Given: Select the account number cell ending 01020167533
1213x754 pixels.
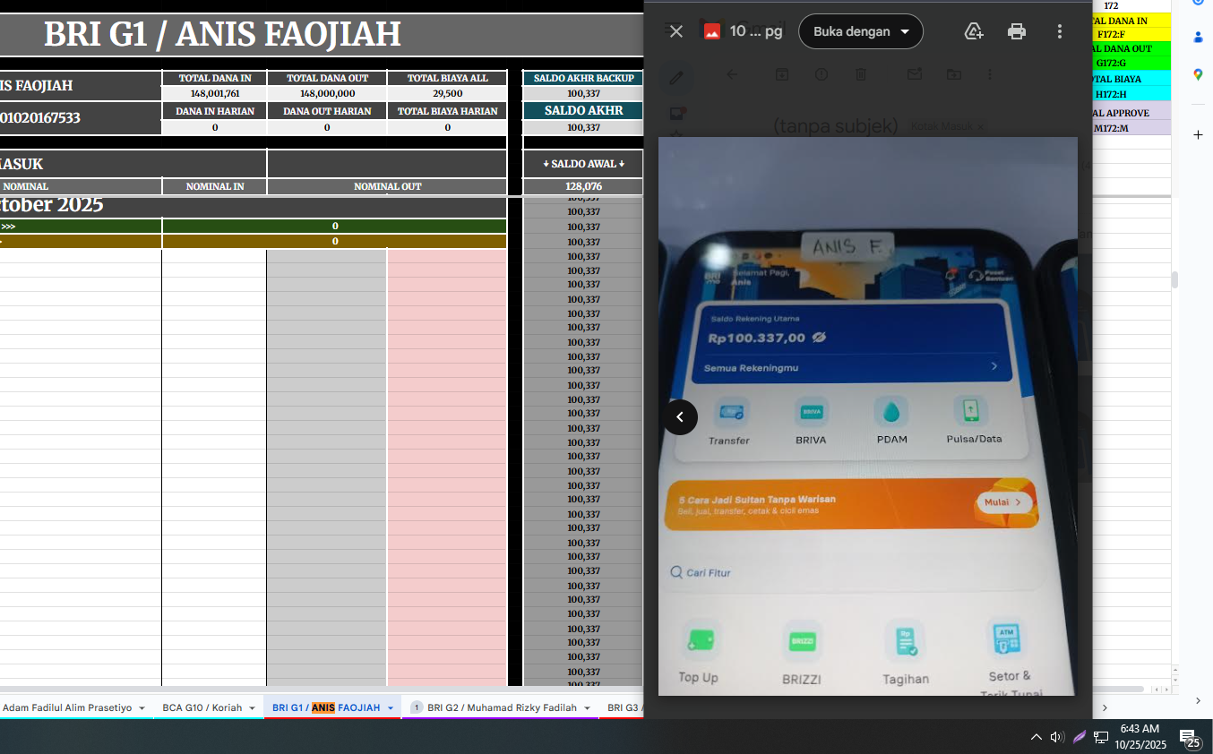Looking at the screenshot, I should (81, 118).
